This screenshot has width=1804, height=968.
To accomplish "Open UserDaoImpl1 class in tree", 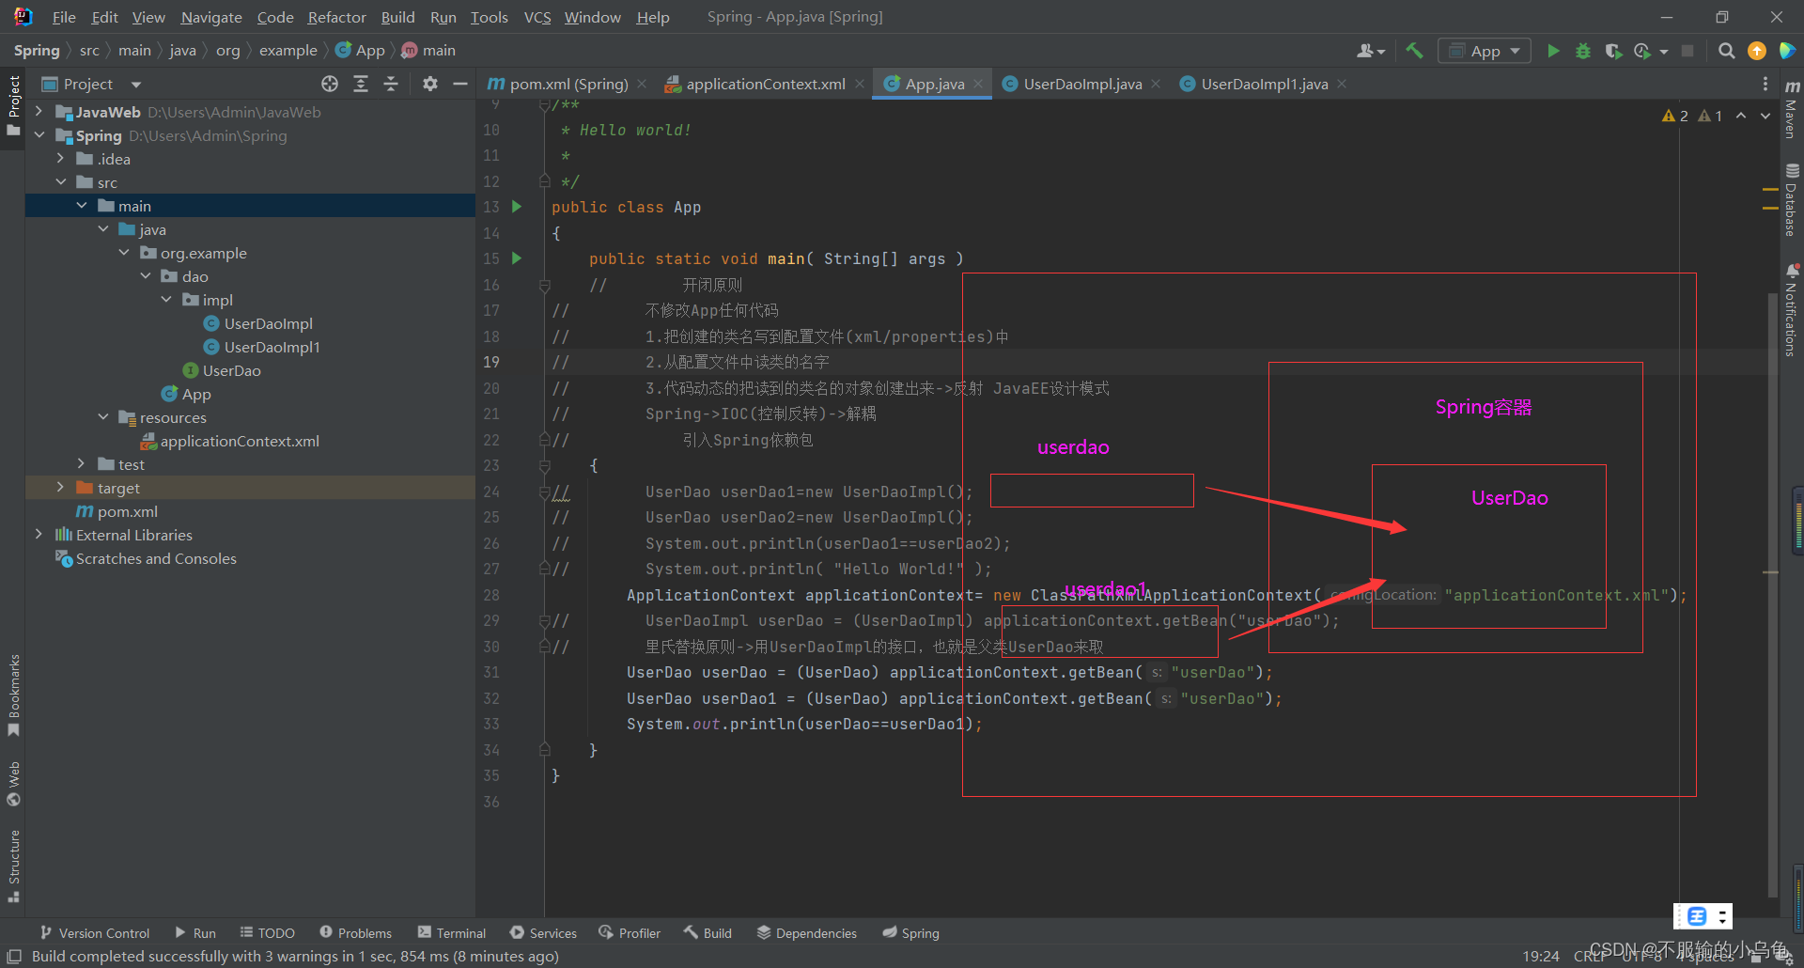I will tap(272, 347).
